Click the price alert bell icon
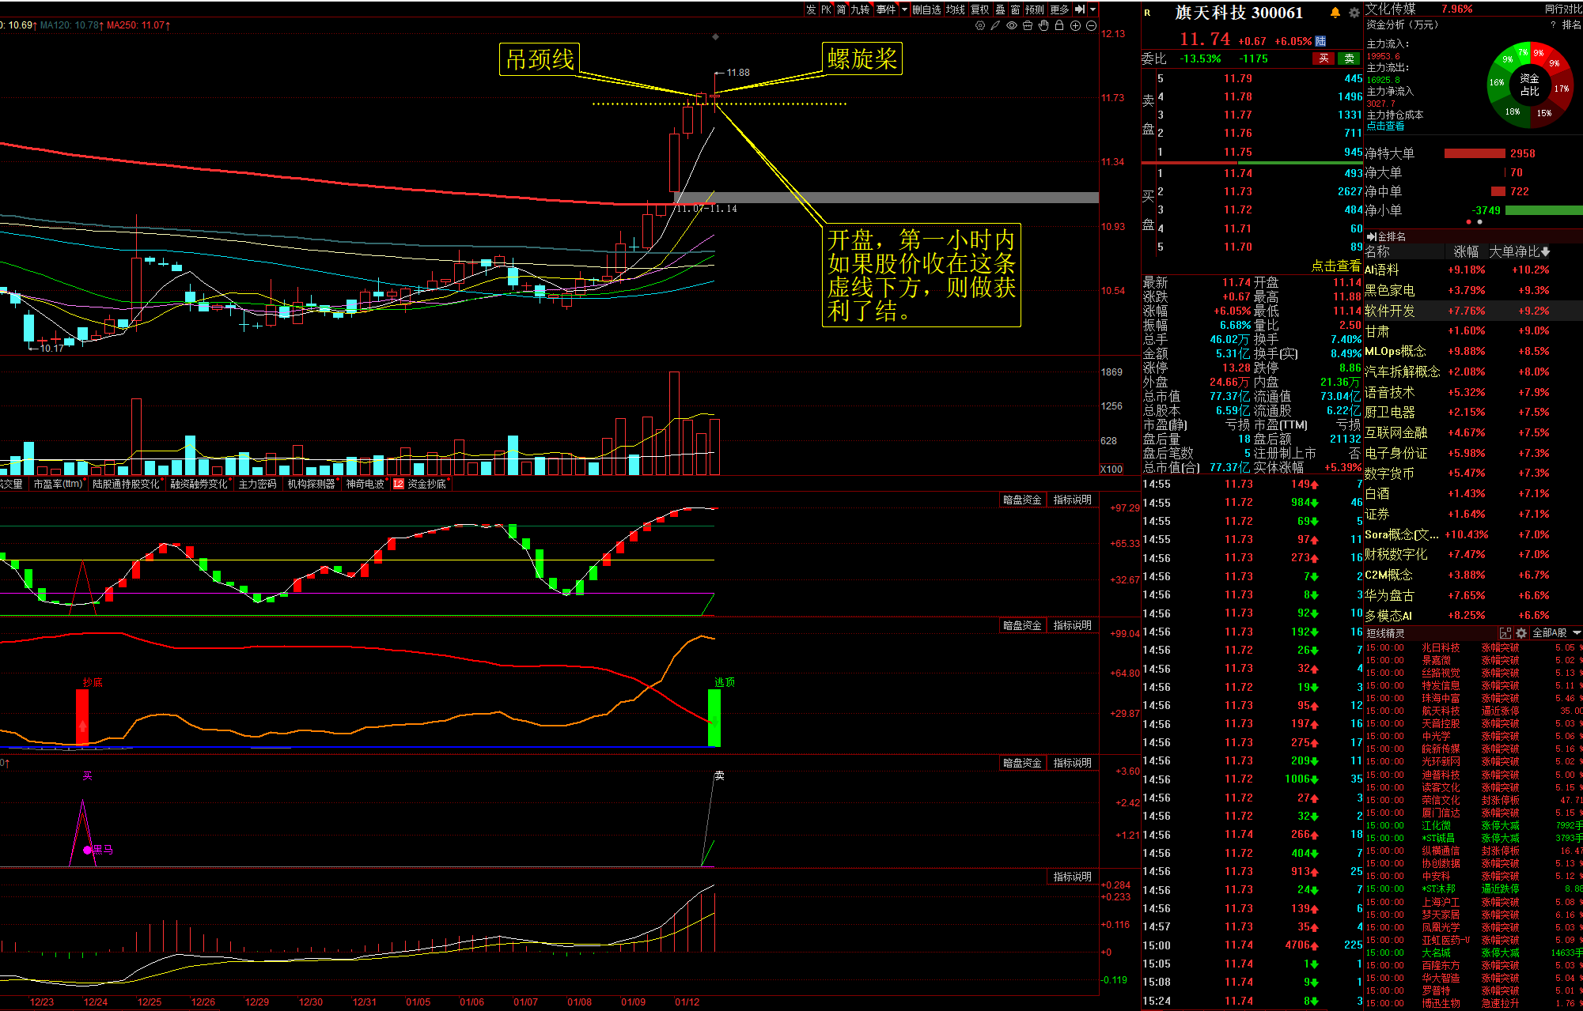The width and height of the screenshot is (1583, 1011). tap(1335, 13)
